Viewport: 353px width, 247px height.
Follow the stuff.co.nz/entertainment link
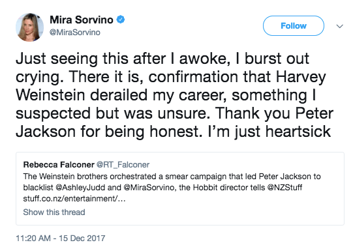74,199
